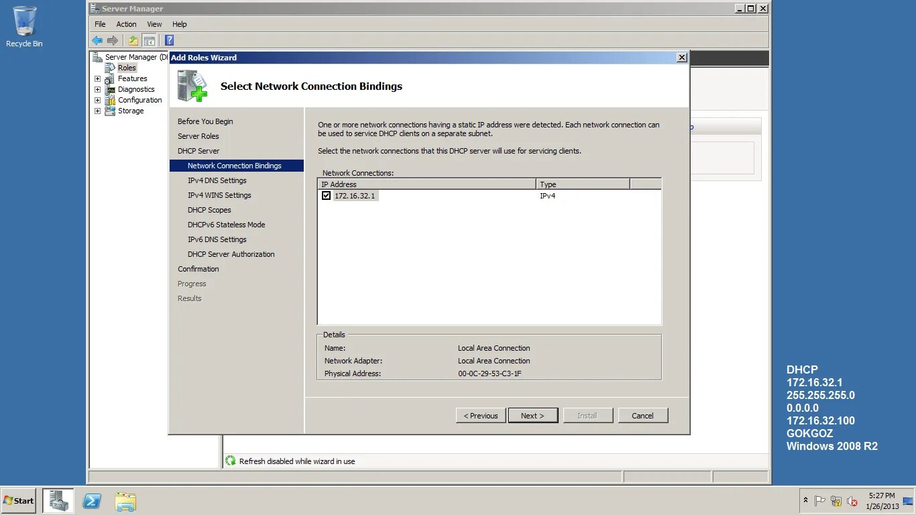
Task: Click the physical address 00-0C-29-53-C3-1F
Action: 490,374
